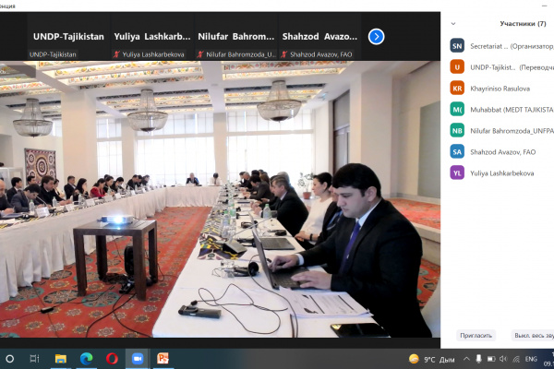
Task: Collapse the participants panel chevron
Action: [x=453, y=23]
